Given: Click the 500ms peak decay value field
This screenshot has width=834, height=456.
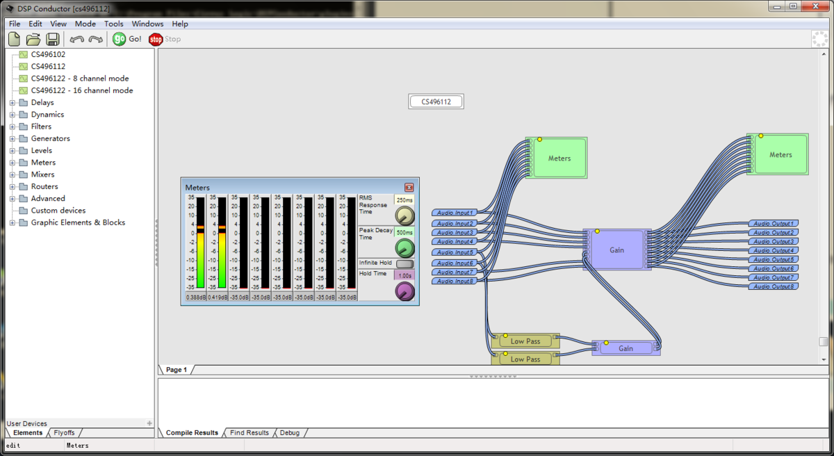Looking at the screenshot, I should coord(404,232).
